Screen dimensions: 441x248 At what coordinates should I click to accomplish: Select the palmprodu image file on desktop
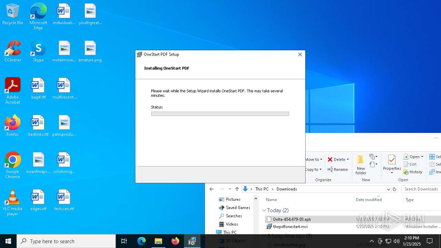64,126
